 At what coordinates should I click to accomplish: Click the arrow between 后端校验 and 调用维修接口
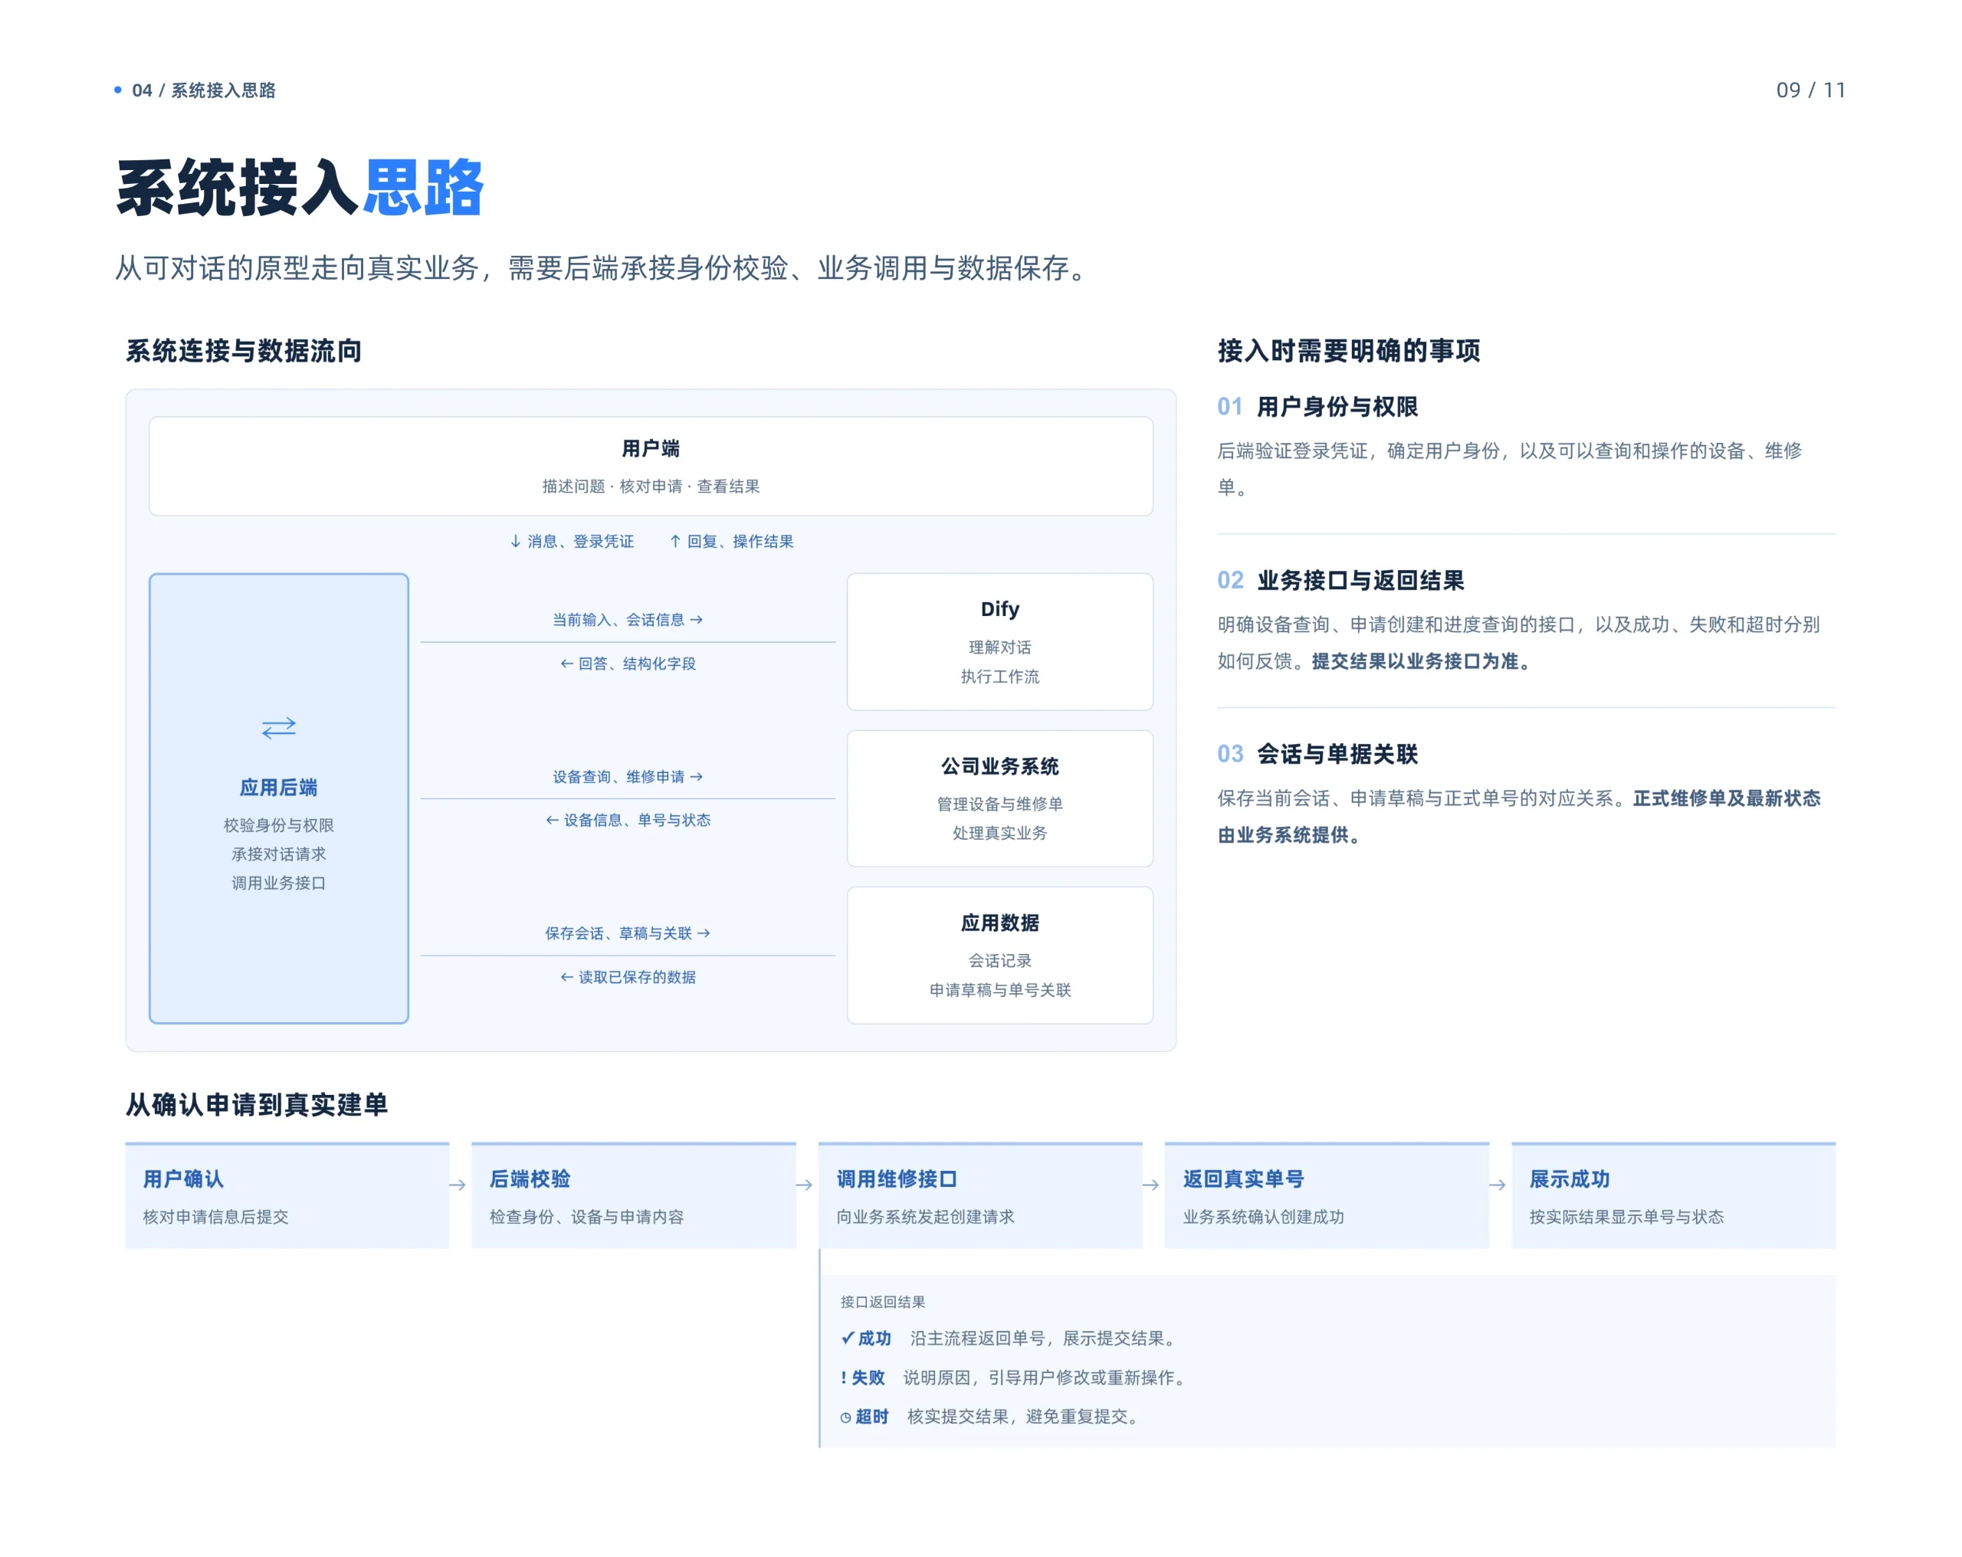(805, 1185)
